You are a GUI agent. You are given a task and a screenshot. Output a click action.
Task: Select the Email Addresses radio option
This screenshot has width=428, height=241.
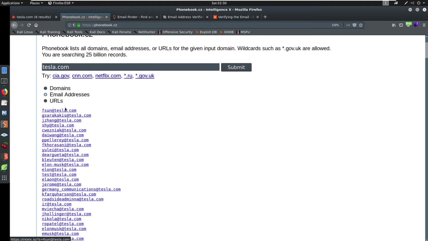coord(45,95)
